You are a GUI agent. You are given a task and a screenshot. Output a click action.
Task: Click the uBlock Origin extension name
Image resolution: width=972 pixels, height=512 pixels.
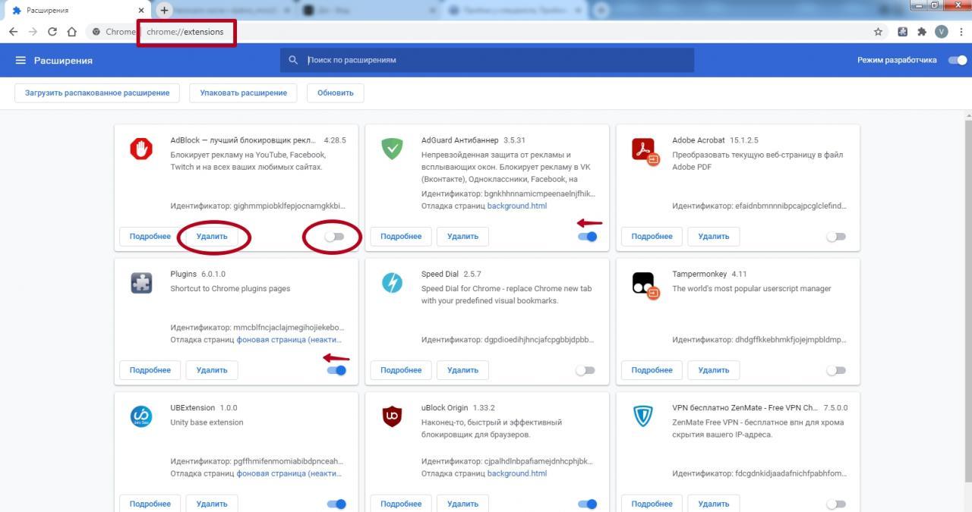coord(444,408)
